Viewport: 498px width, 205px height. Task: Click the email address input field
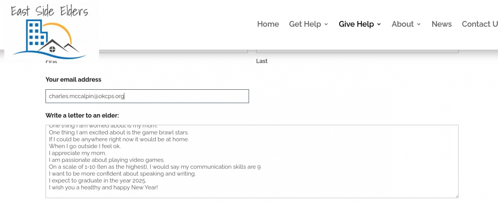[x=147, y=96]
